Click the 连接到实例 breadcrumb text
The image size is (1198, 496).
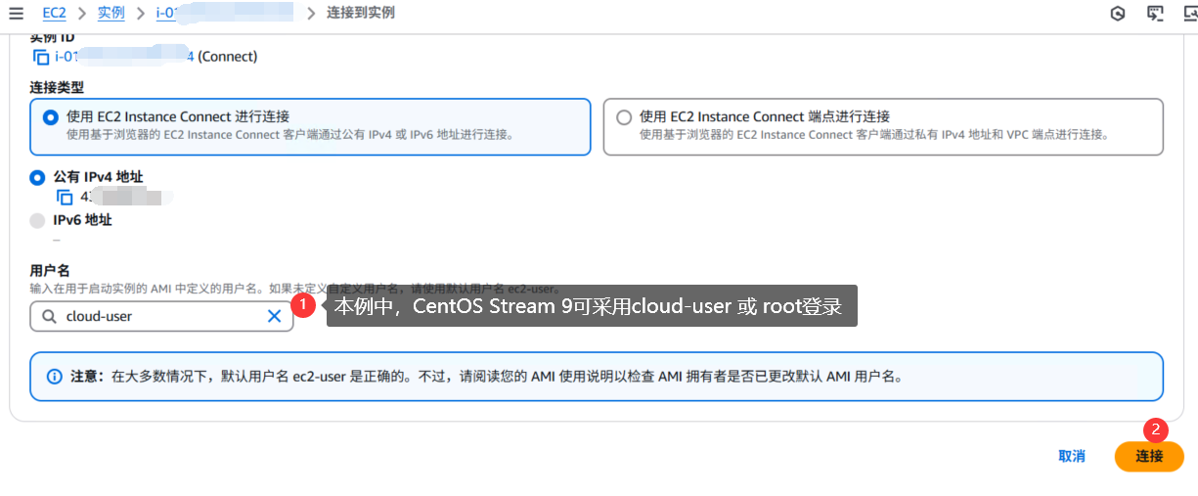coord(361,14)
